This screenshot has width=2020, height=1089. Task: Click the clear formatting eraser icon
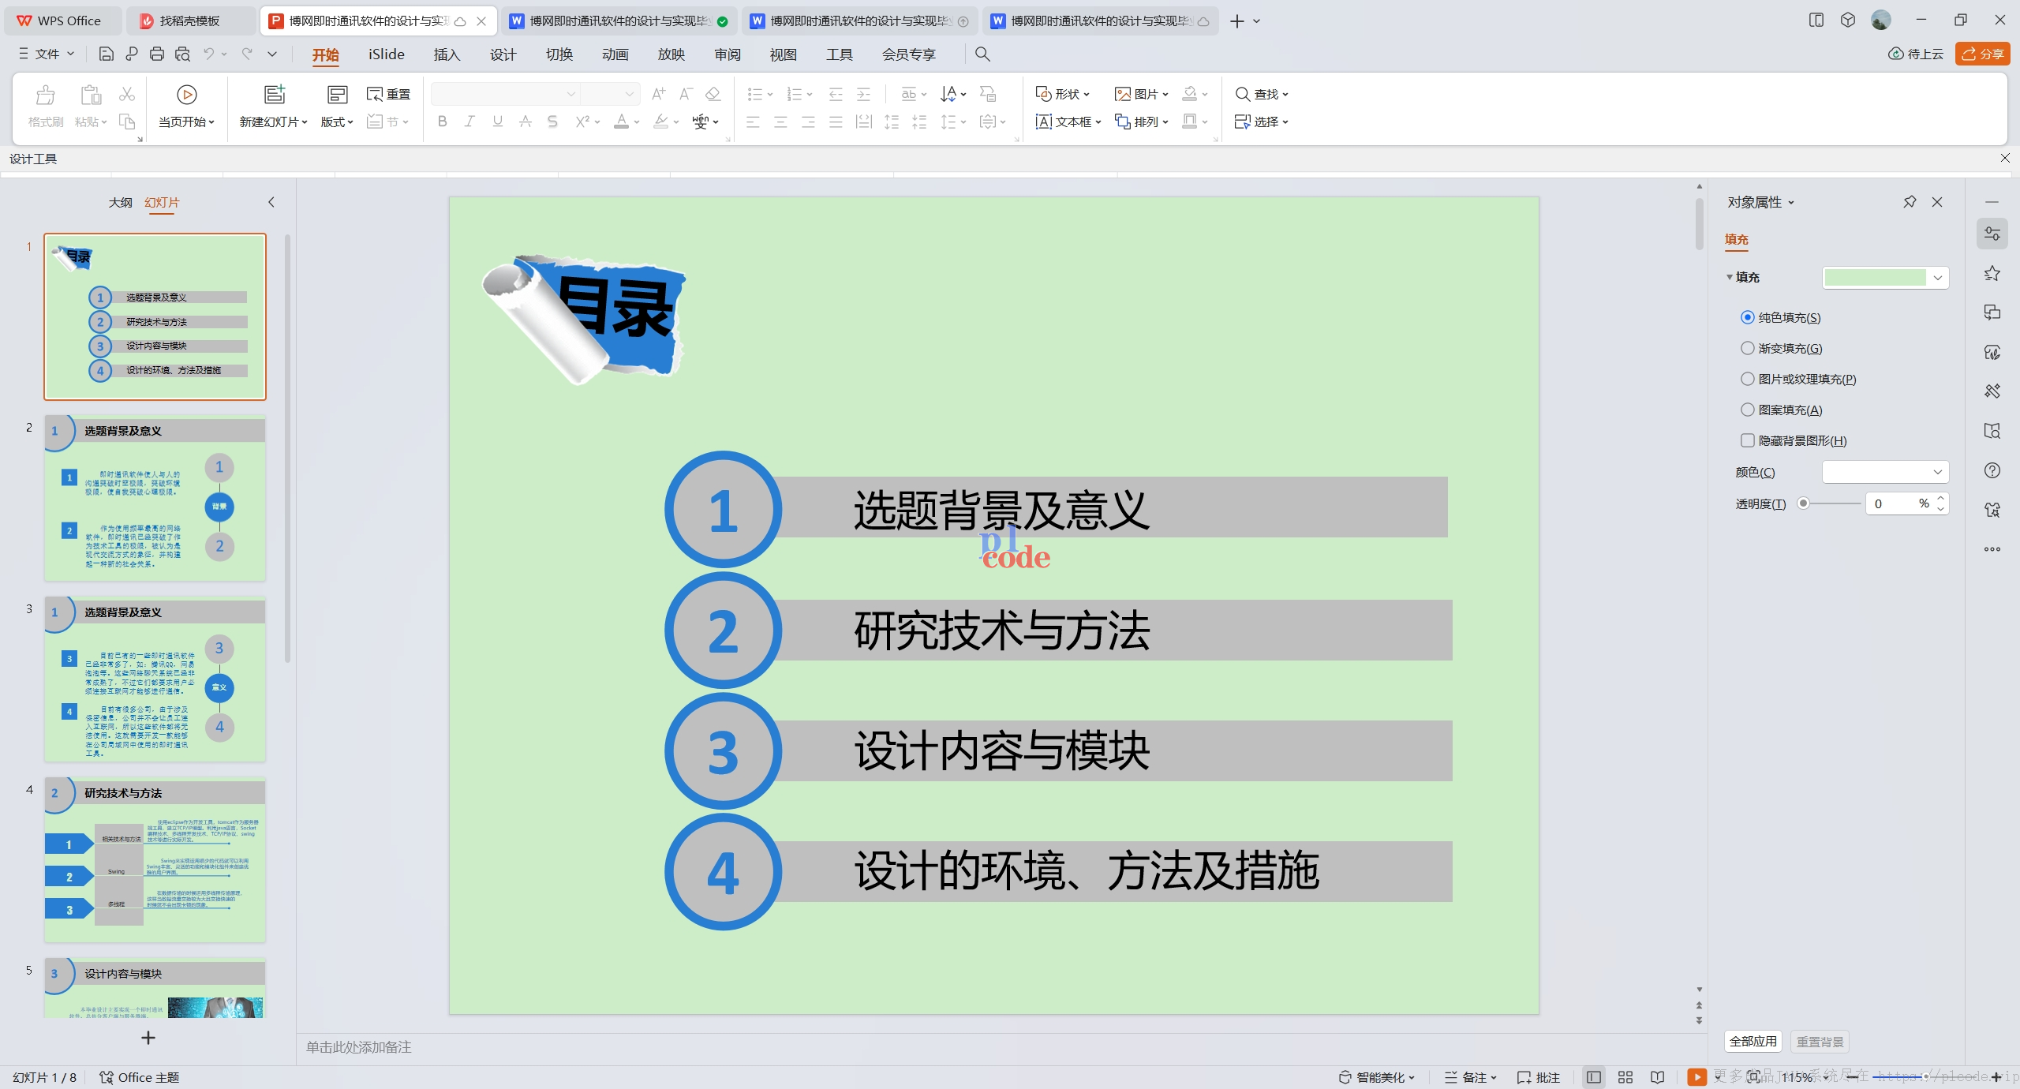point(713,94)
